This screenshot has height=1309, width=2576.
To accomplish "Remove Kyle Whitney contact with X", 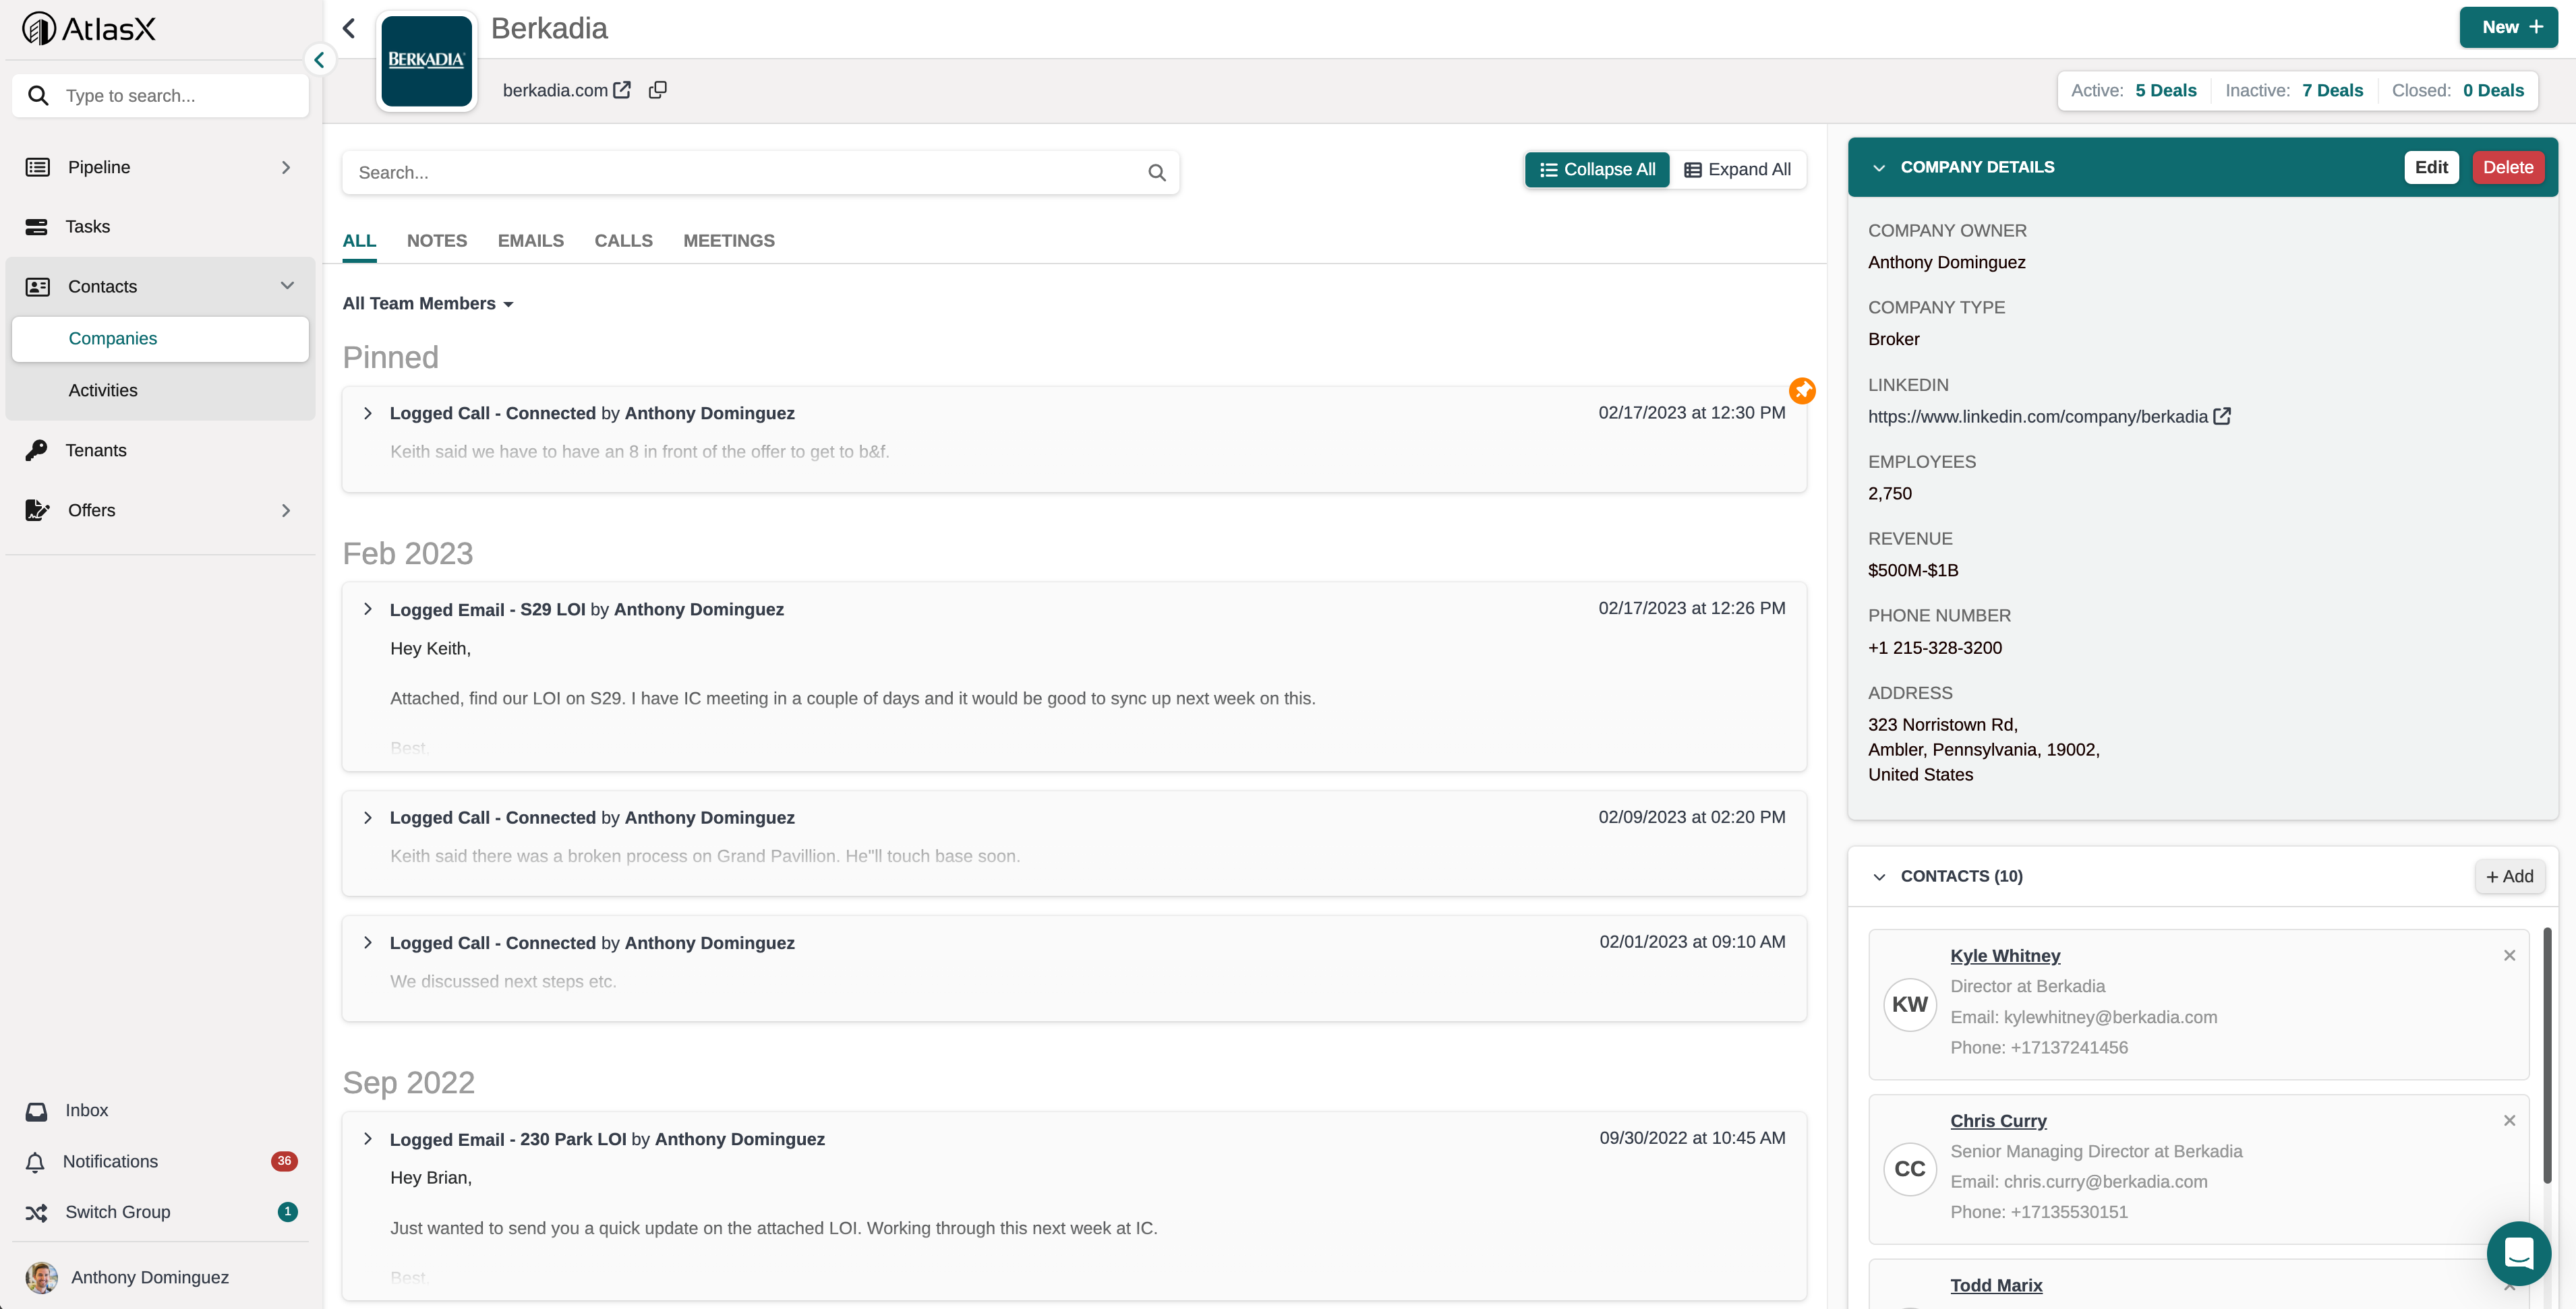I will point(2509,955).
